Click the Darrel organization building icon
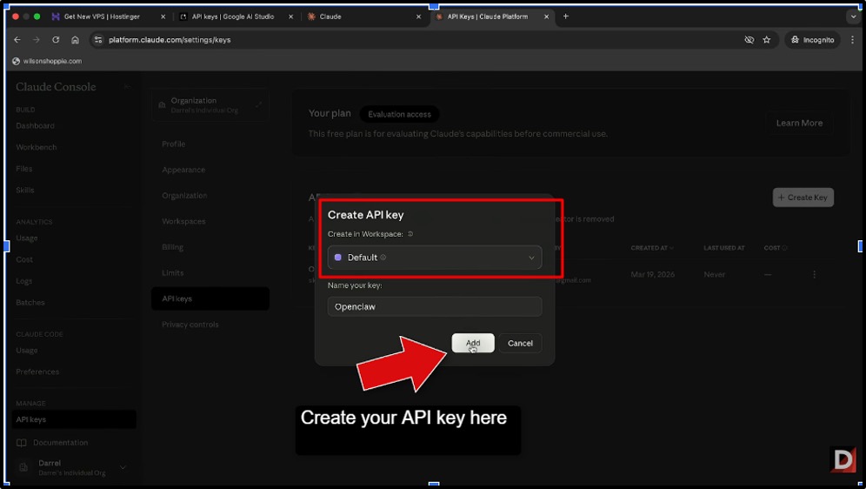Screen dimensions: 866x489 [23, 467]
